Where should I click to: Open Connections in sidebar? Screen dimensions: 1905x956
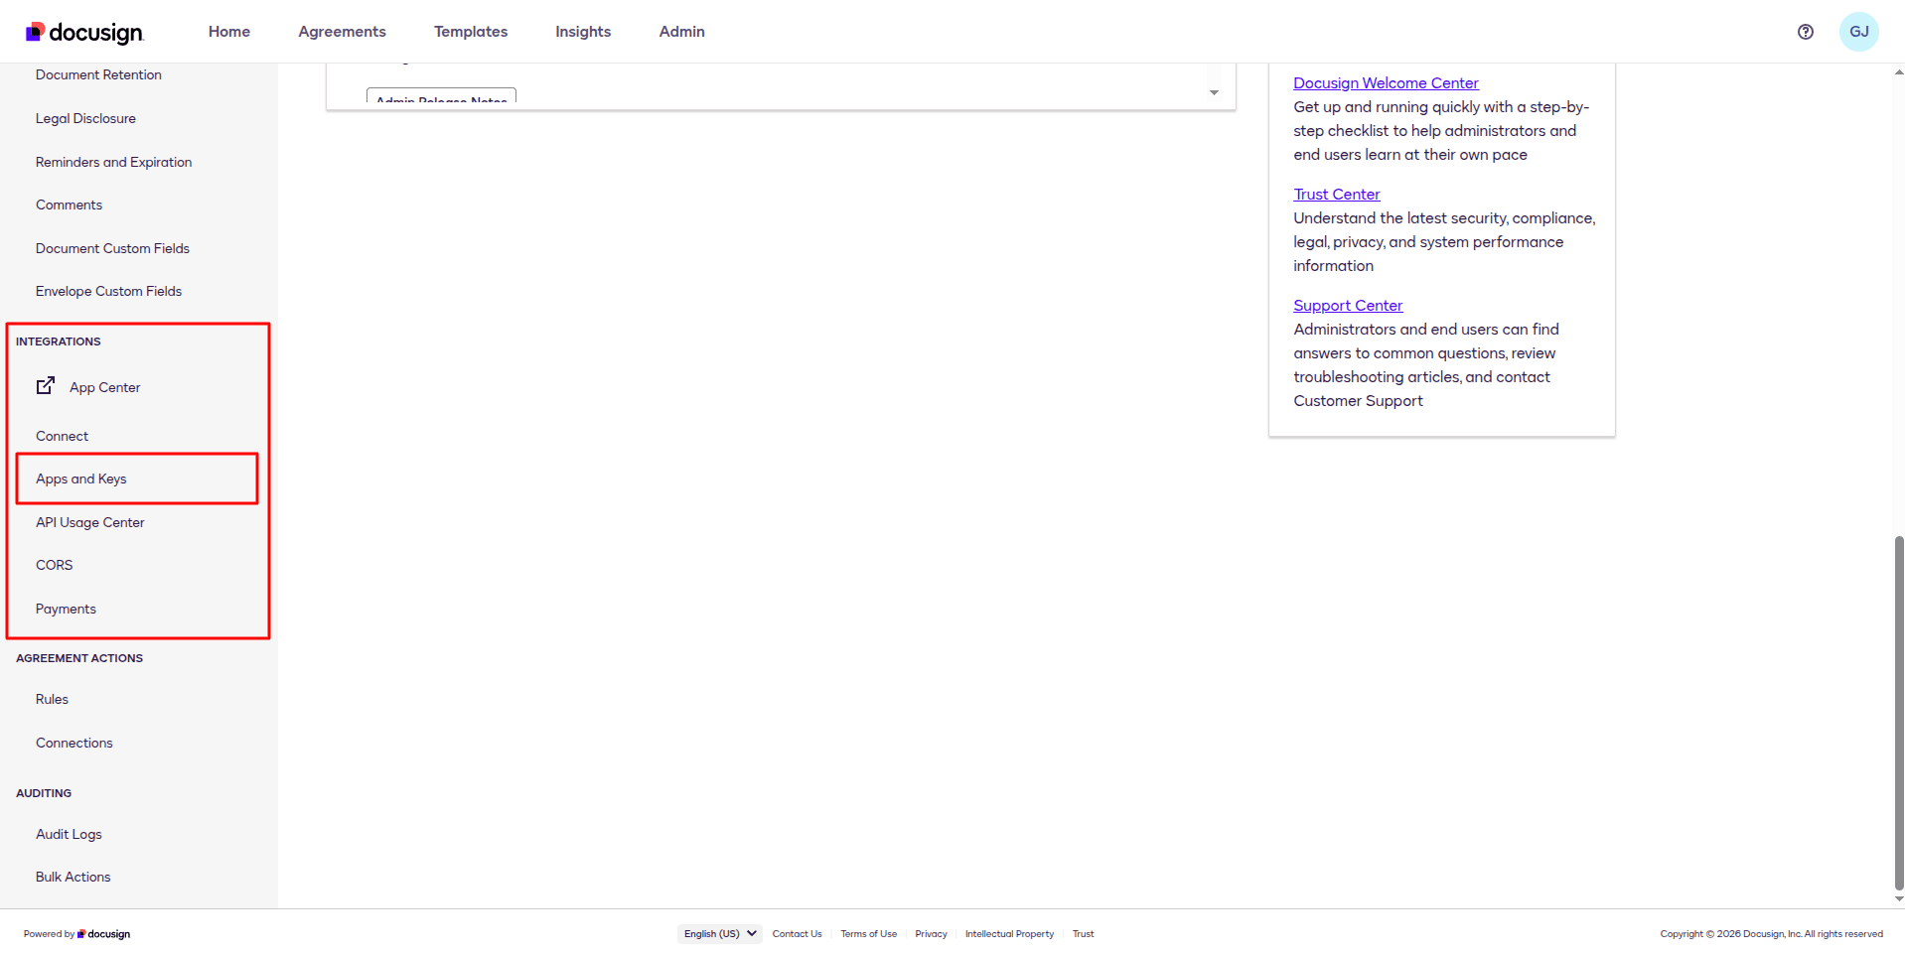point(73,743)
